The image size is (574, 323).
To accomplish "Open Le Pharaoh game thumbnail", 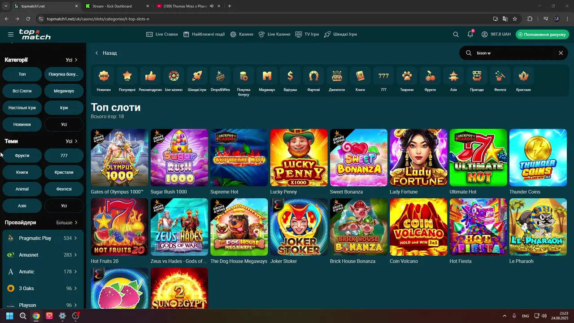I will tap(538, 227).
